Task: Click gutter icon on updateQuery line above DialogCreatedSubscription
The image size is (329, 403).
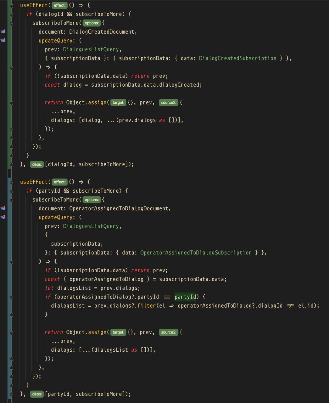Action: pyautogui.click(x=3, y=40)
